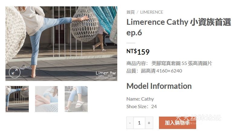Screen dimensions: 233x132
Task: Click the 加入購物車 add-to-cart button
Action: pyautogui.click(x=177, y=123)
